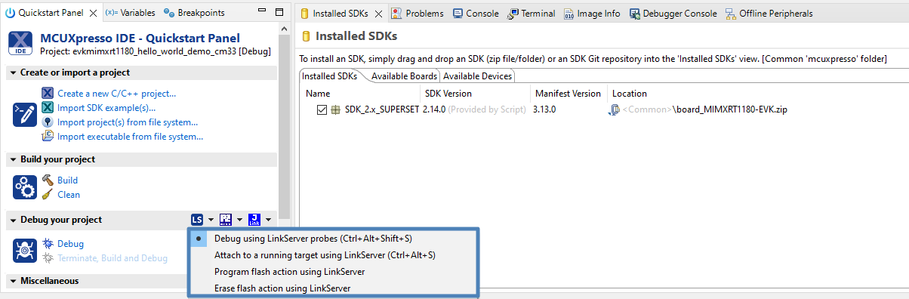This screenshot has width=909, height=299.
Task: Collapse the Build your project section
Action: [x=14, y=159]
